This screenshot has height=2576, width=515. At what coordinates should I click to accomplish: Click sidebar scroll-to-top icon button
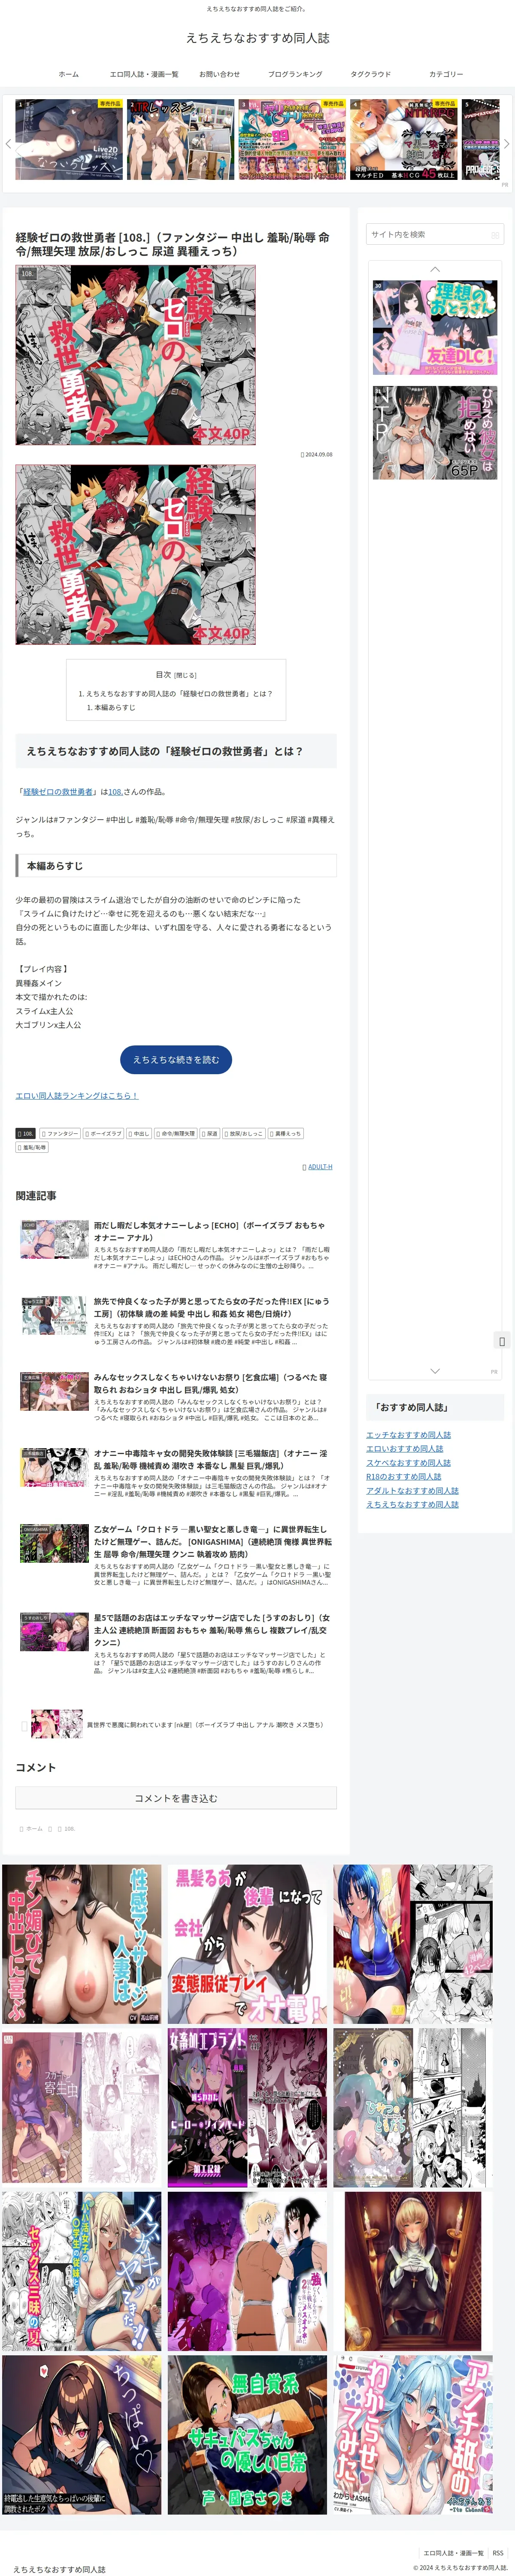[502, 1341]
